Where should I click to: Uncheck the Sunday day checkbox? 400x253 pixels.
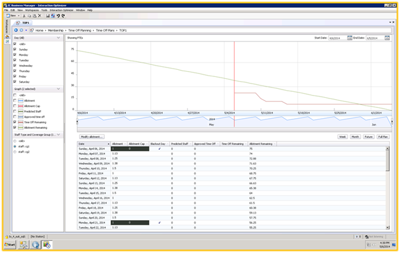point(15,49)
